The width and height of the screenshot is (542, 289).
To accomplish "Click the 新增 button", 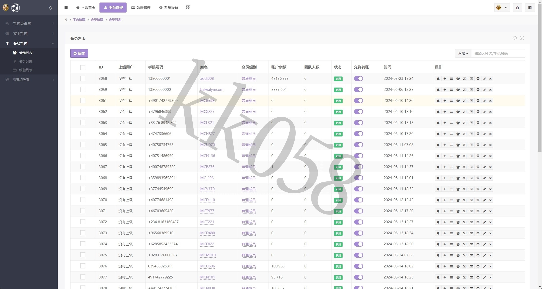I will [x=79, y=53].
